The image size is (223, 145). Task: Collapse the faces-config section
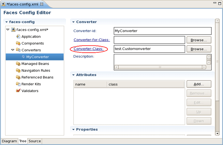[x=6, y=22]
